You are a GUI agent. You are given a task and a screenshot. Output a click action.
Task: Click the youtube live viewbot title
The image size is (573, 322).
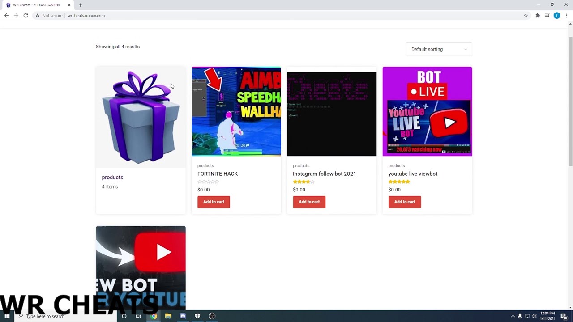coord(413,174)
